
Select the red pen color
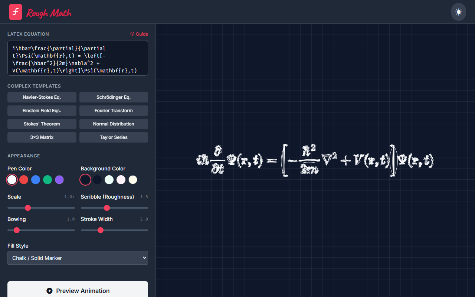coord(24,180)
